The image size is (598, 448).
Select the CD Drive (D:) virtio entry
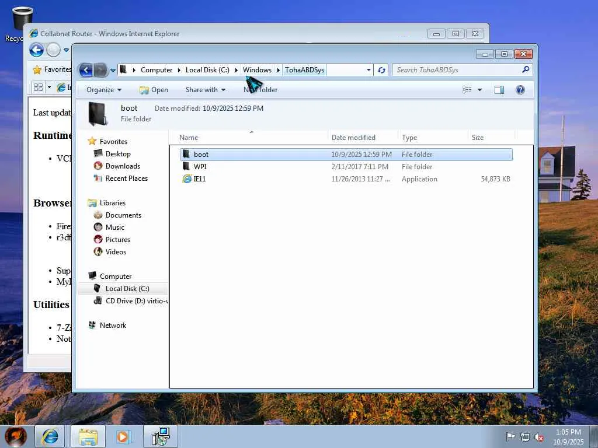(136, 301)
